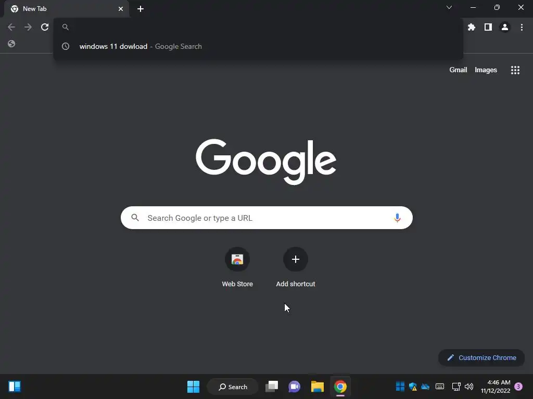Click the Chrome icon on the taskbar

point(340,387)
